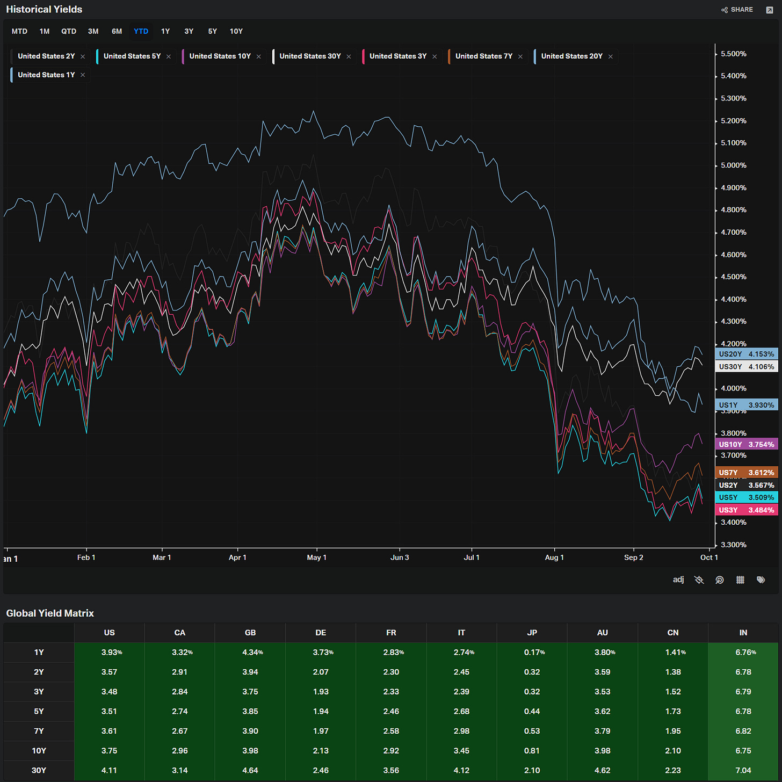Remove United States 10Y series

[259, 56]
